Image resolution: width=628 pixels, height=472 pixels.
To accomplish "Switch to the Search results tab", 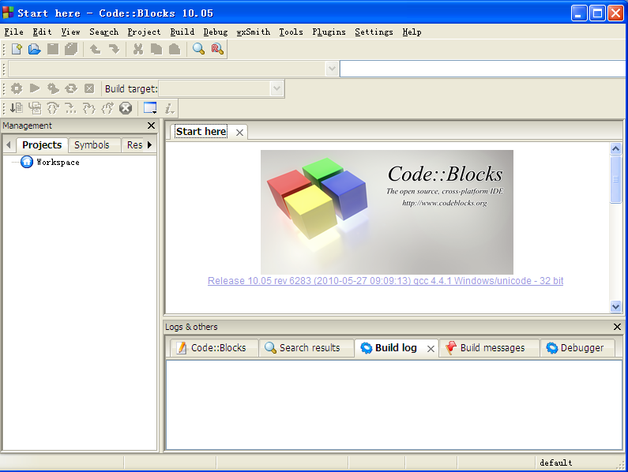I will coord(305,348).
